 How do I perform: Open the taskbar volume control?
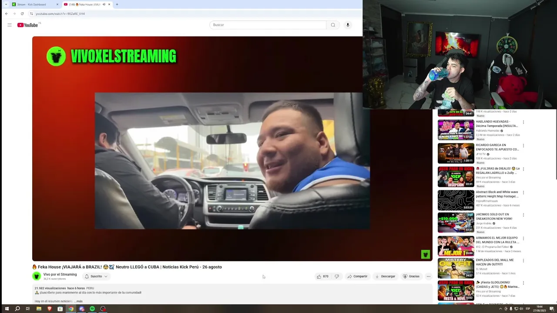pos(521,309)
